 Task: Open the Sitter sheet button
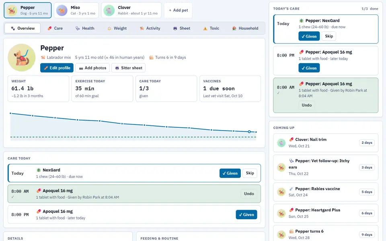(129, 68)
